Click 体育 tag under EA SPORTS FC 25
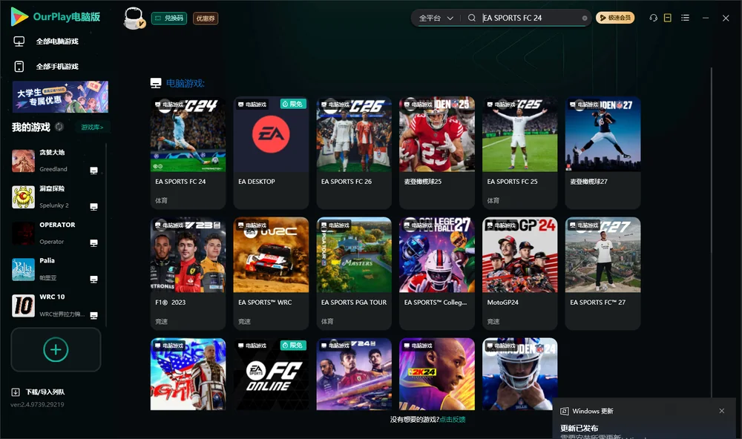 (493, 200)
